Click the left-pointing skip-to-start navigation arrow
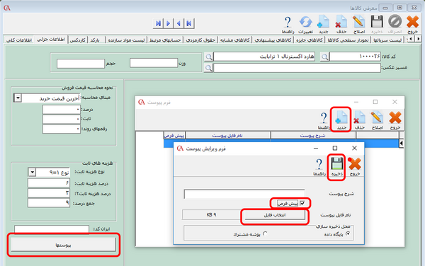Screen dimensions: 425x266 point(189,23)
